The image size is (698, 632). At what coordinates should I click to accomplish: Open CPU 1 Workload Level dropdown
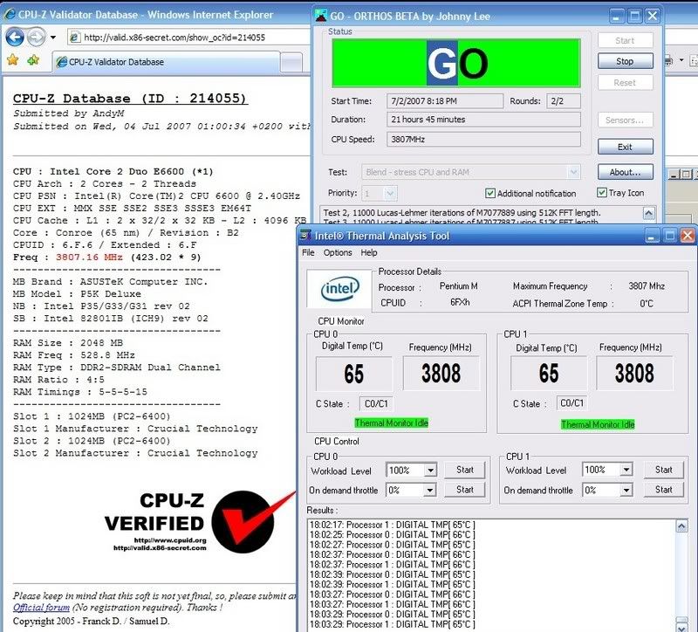(x=626, y=470)
